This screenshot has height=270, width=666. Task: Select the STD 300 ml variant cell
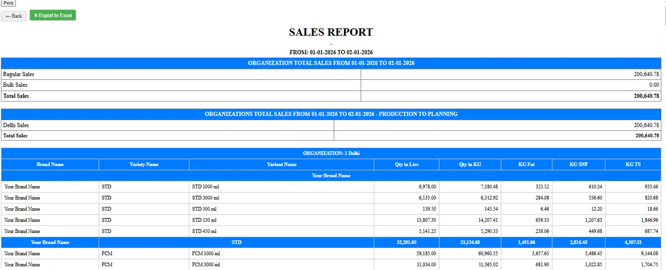click(x=282, y=209)
